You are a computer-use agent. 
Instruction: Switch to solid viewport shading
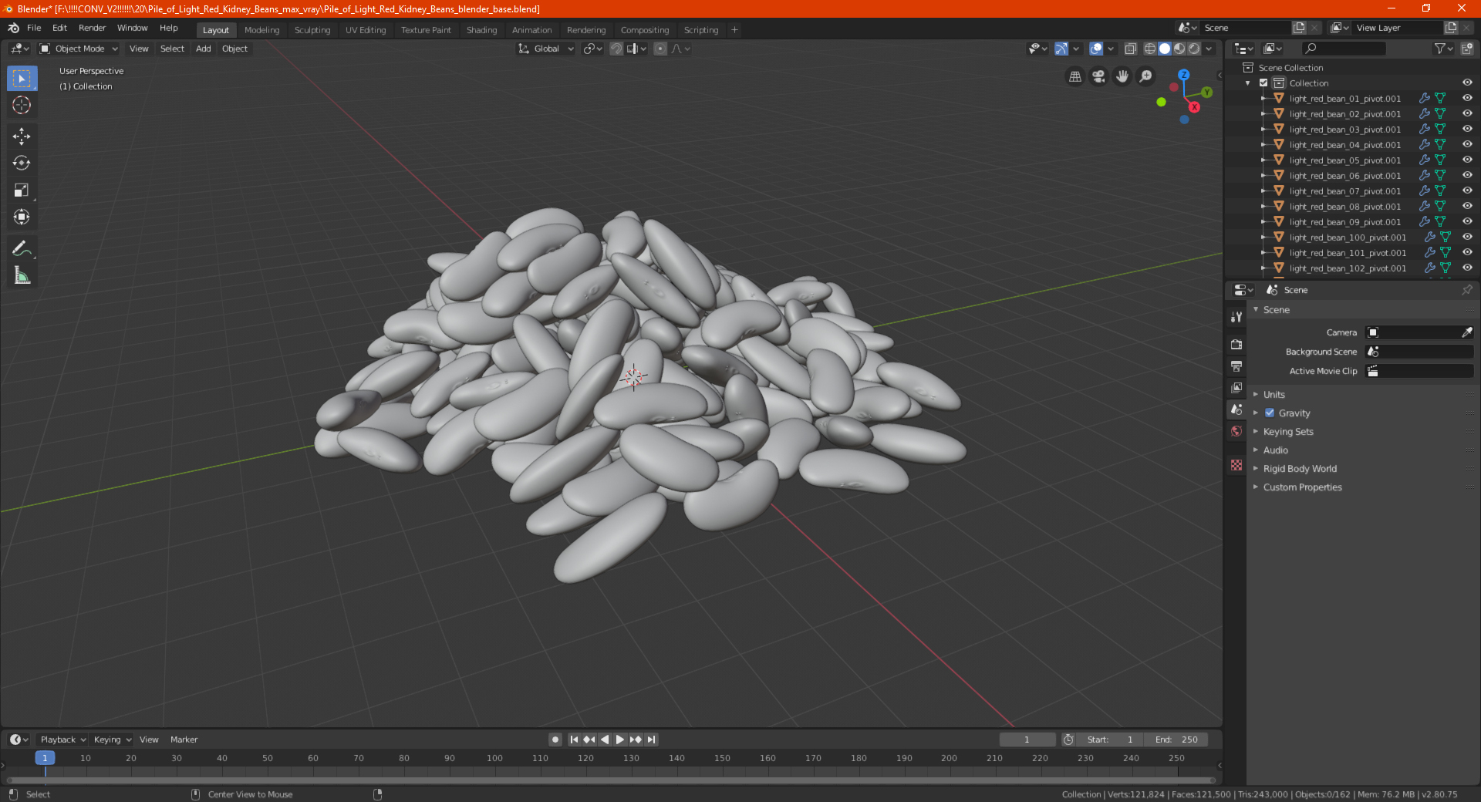[x=1165, y=49]
